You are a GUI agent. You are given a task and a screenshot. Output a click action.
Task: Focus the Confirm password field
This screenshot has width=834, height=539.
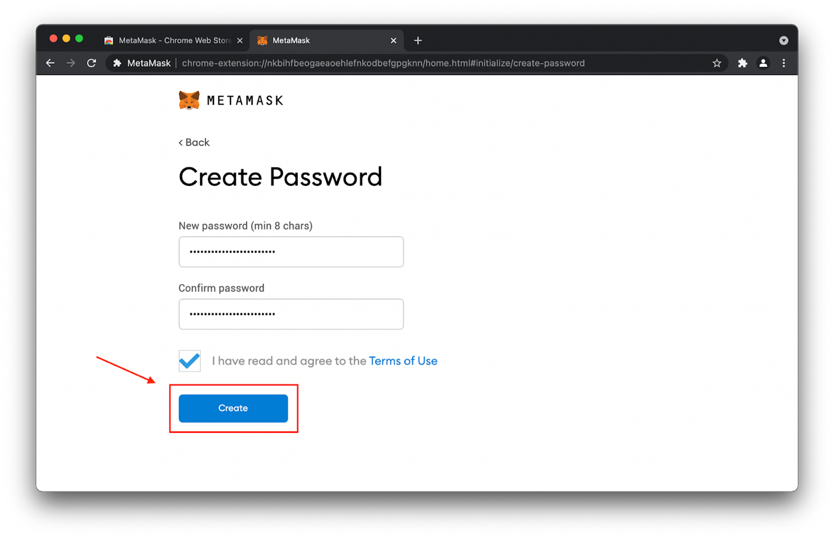point(291,314)
